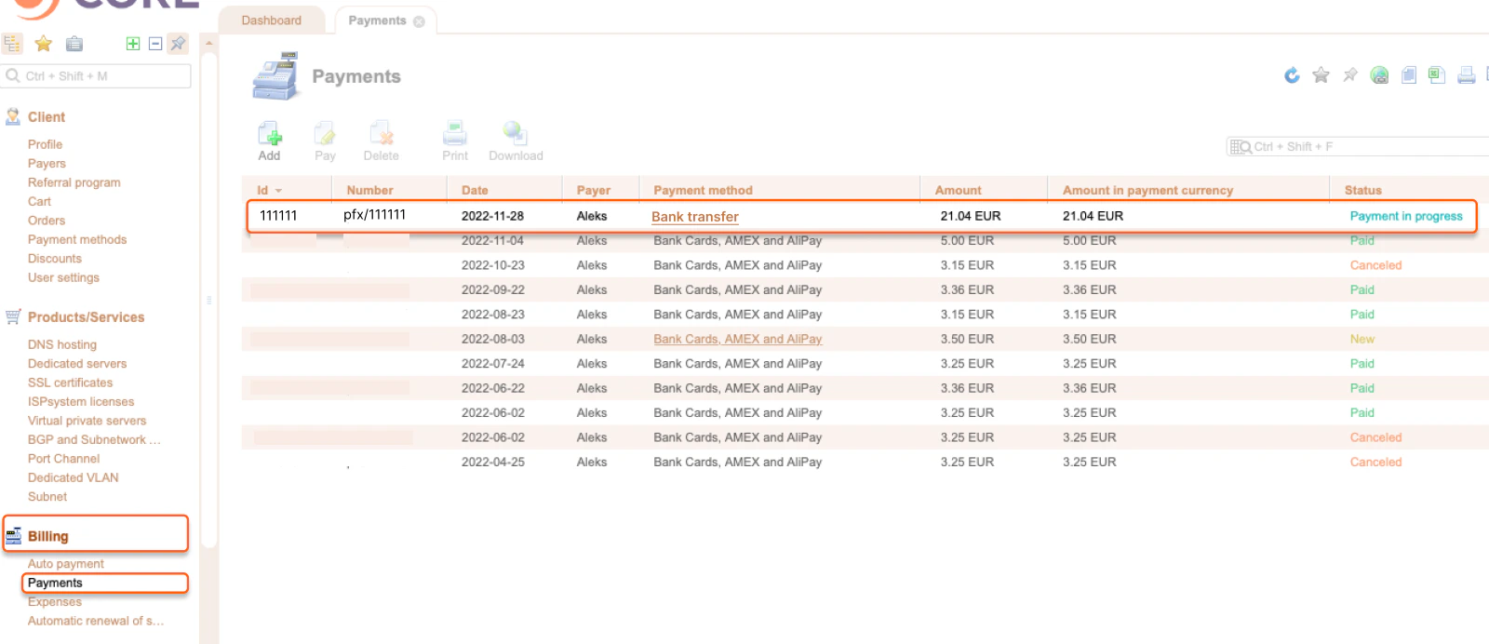Click the Excel export icon
The width and height of the screenshot is (1489, 644).
1437,75
